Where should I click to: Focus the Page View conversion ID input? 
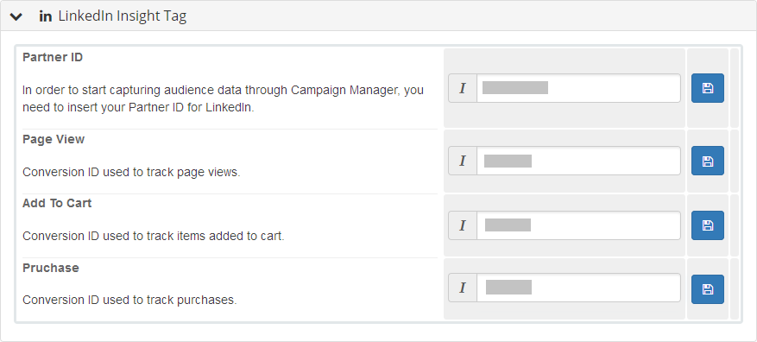[x=578, y=161]
